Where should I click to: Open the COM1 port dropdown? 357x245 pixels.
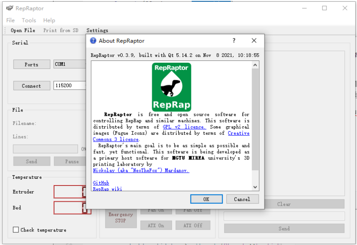point(70,64)
